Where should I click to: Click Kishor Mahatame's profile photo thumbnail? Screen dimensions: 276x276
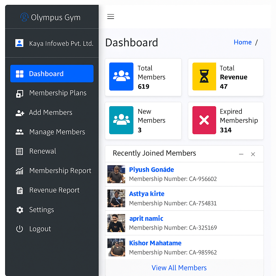point(116,247)
